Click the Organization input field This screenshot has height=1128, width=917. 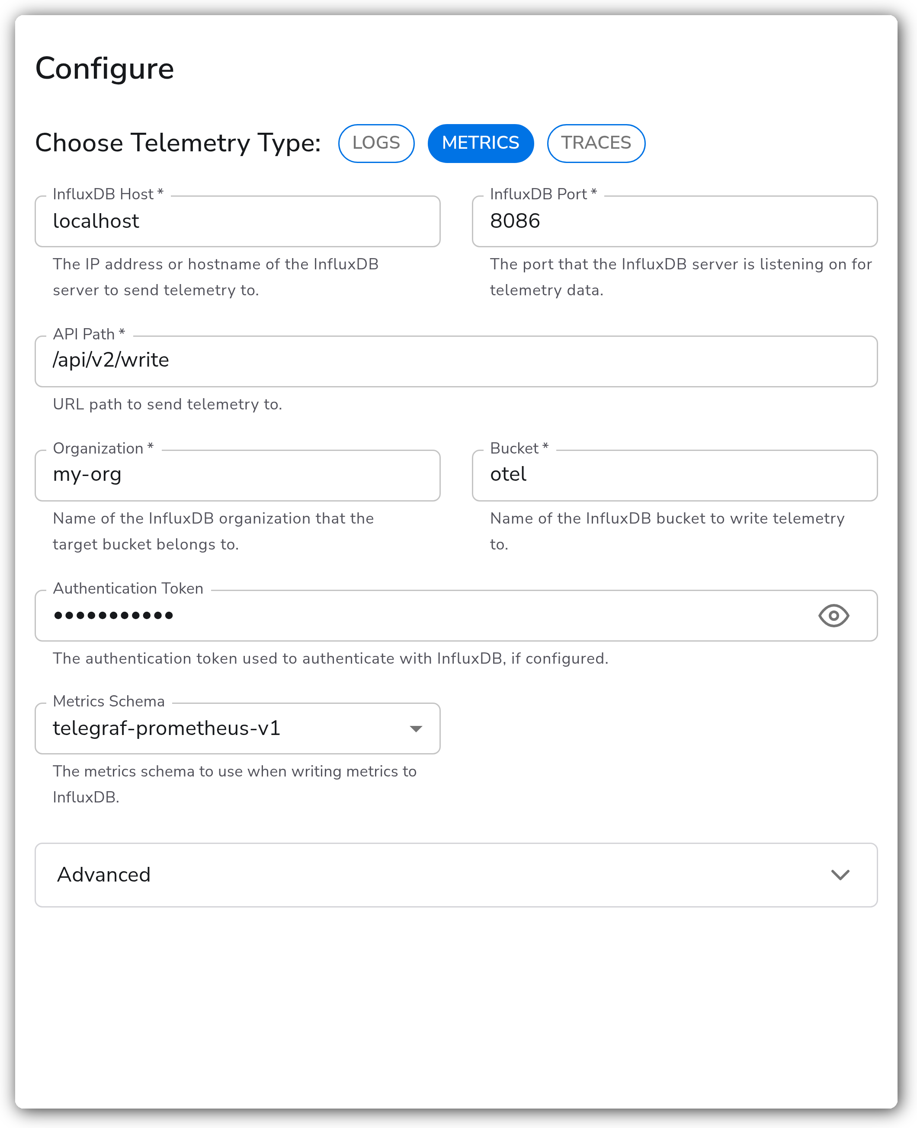click(238, 475)
